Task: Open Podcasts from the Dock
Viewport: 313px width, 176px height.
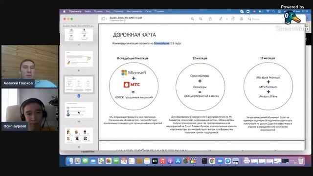Action: coord(170,161)
